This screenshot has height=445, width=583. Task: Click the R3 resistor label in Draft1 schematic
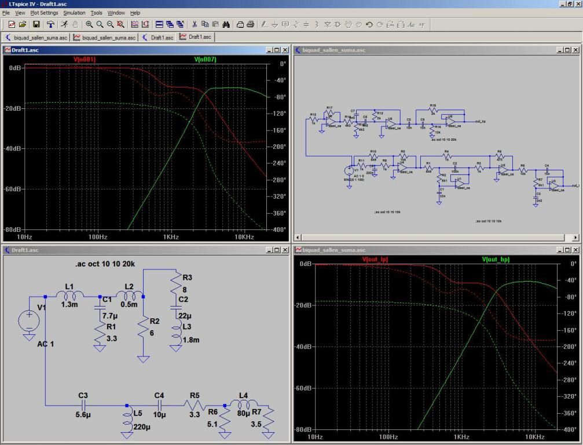pyautogui.click(x=188, y=277)
